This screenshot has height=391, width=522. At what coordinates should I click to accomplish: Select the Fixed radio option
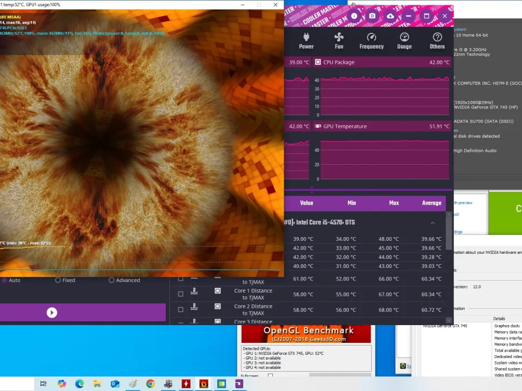(x=58, y=280)
